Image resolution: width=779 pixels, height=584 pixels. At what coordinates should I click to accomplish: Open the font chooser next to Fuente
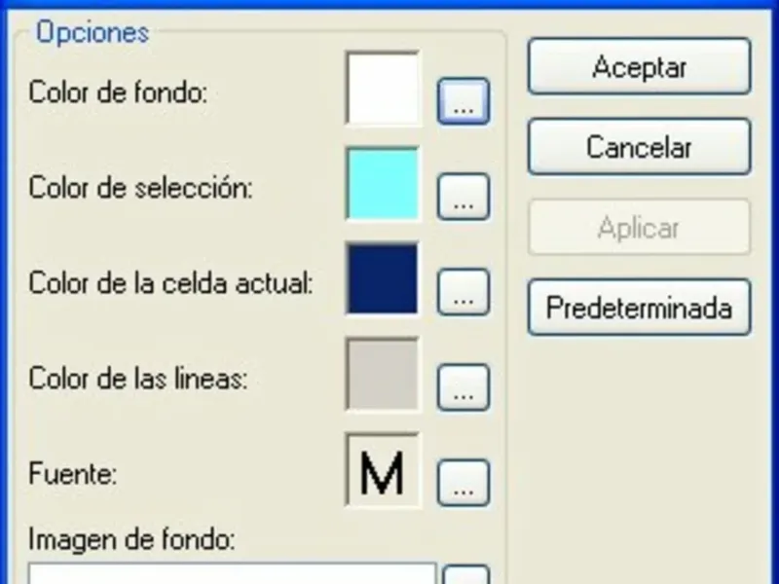pyautogui.click(x=463, y=484)
